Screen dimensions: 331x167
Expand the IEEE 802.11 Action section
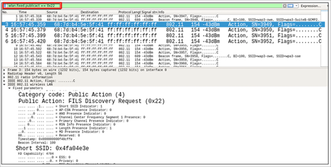[4, 81]
